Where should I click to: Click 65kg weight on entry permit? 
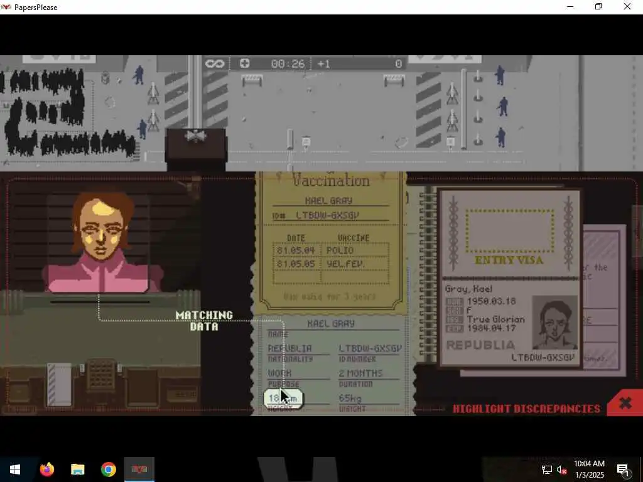[350, 399]
